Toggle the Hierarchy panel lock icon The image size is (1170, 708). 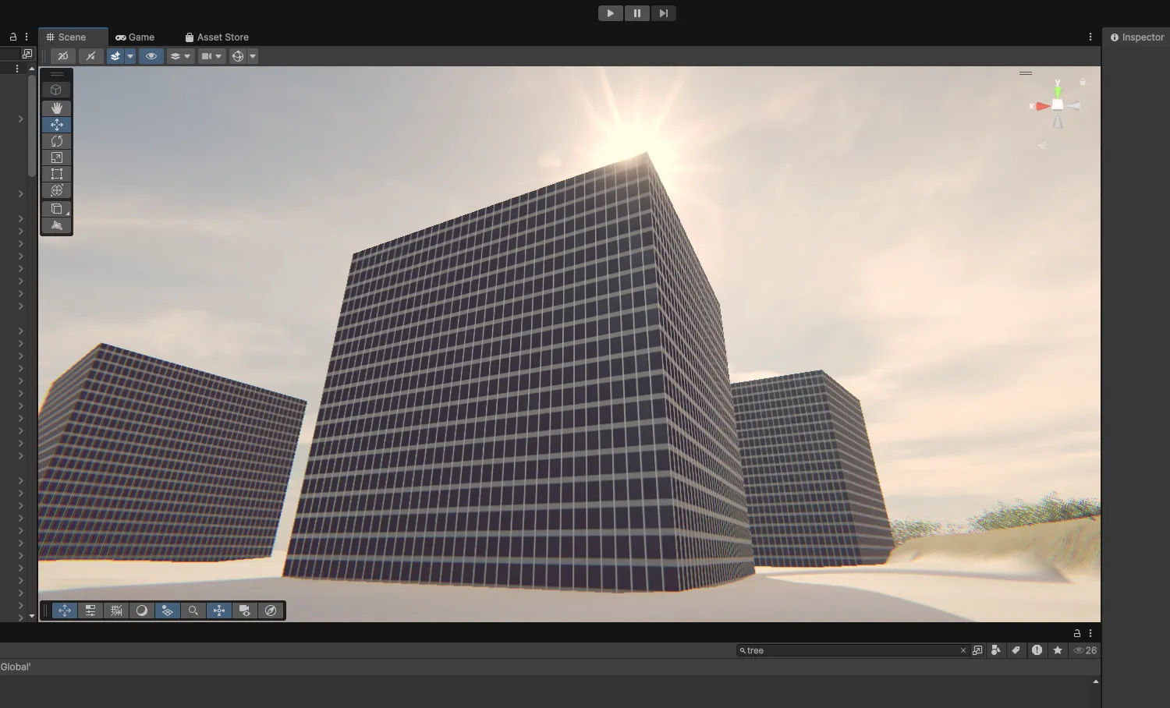tap(13, 37)
